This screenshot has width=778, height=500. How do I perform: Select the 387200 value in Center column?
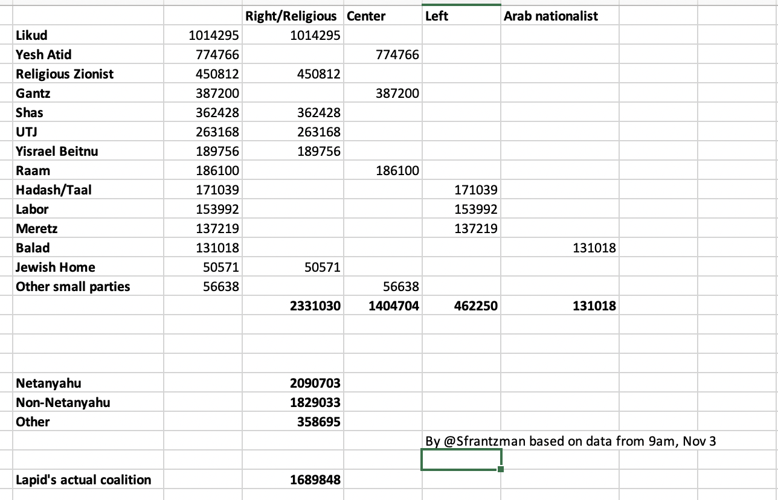[396, 93]
